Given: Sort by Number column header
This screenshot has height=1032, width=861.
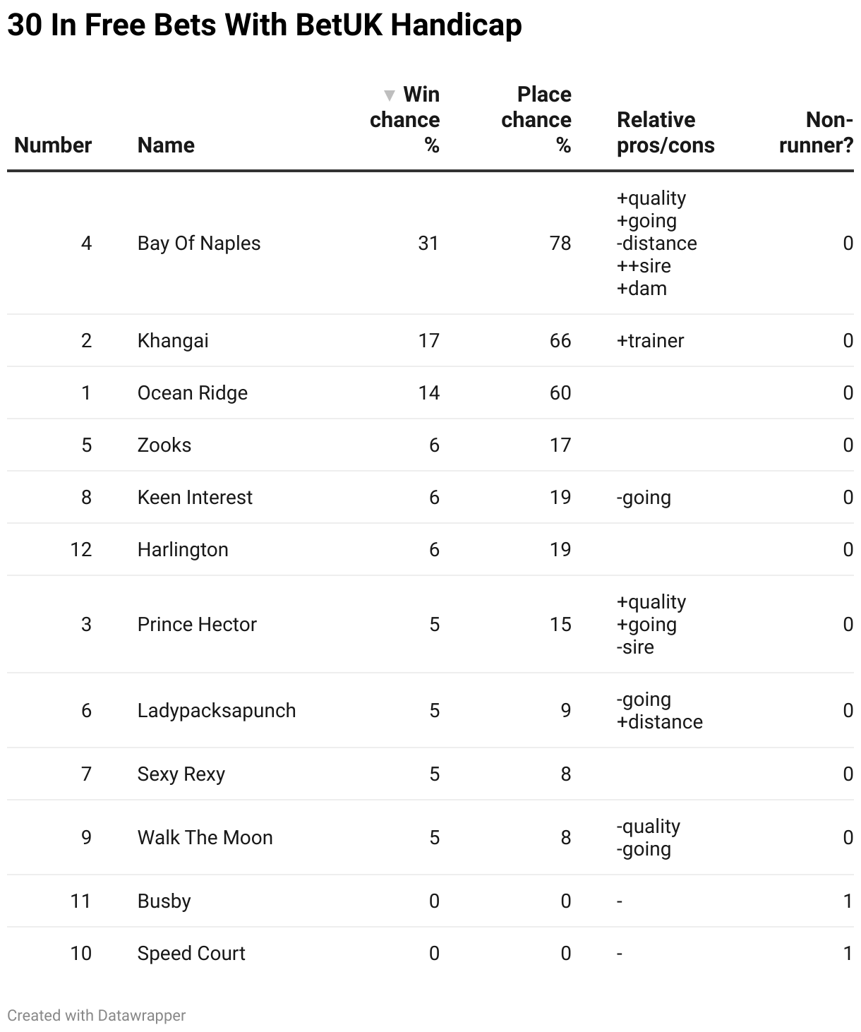Looking at the screenshot, I should (x=53, y=145).
